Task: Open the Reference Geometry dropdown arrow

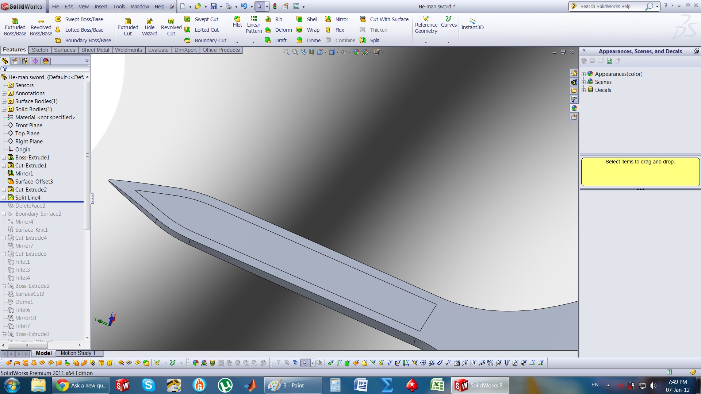Action: point(426,42)
